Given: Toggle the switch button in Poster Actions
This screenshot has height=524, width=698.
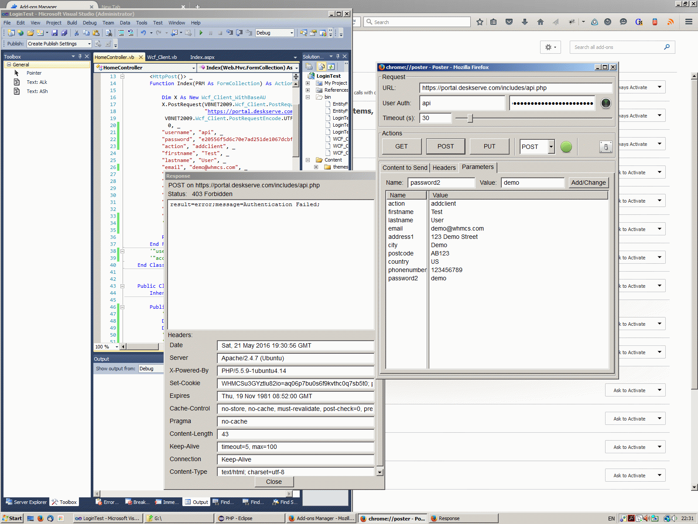Looking at the screenshot, I should click(x=606, y=147).
